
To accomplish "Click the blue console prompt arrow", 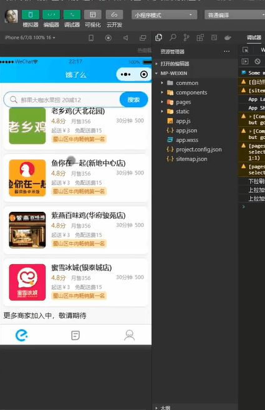I will tap(244, 207).
